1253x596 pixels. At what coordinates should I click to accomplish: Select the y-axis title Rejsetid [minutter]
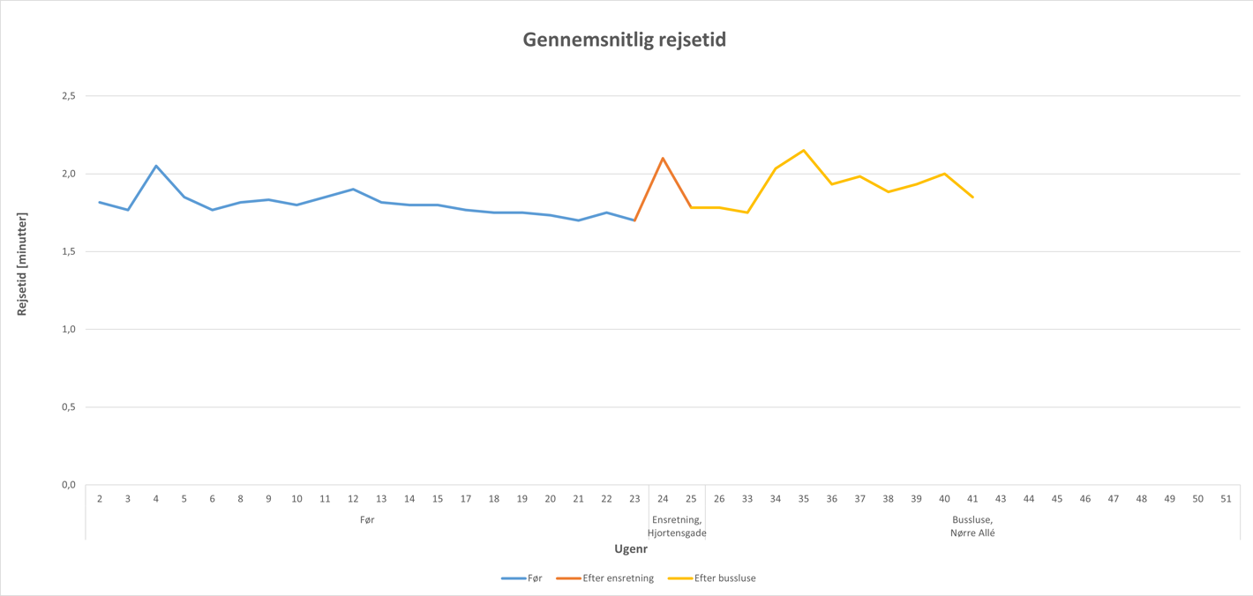point(22,264)
